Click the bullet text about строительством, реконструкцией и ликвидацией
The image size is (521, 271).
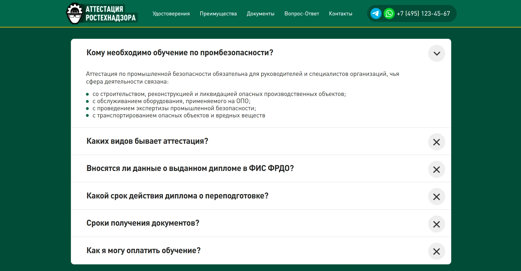[x=219, y=94]
